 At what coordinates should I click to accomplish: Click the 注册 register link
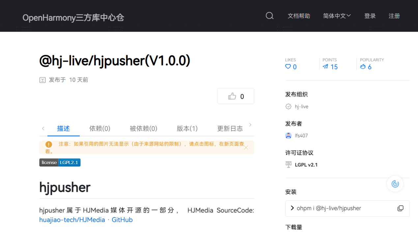(394, 16)
